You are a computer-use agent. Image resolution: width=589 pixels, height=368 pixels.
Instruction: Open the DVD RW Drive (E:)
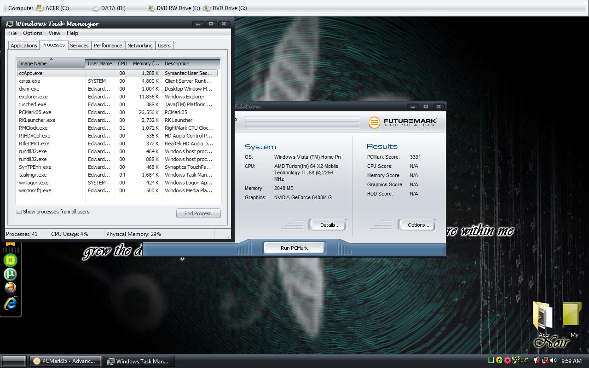(173, 8)
